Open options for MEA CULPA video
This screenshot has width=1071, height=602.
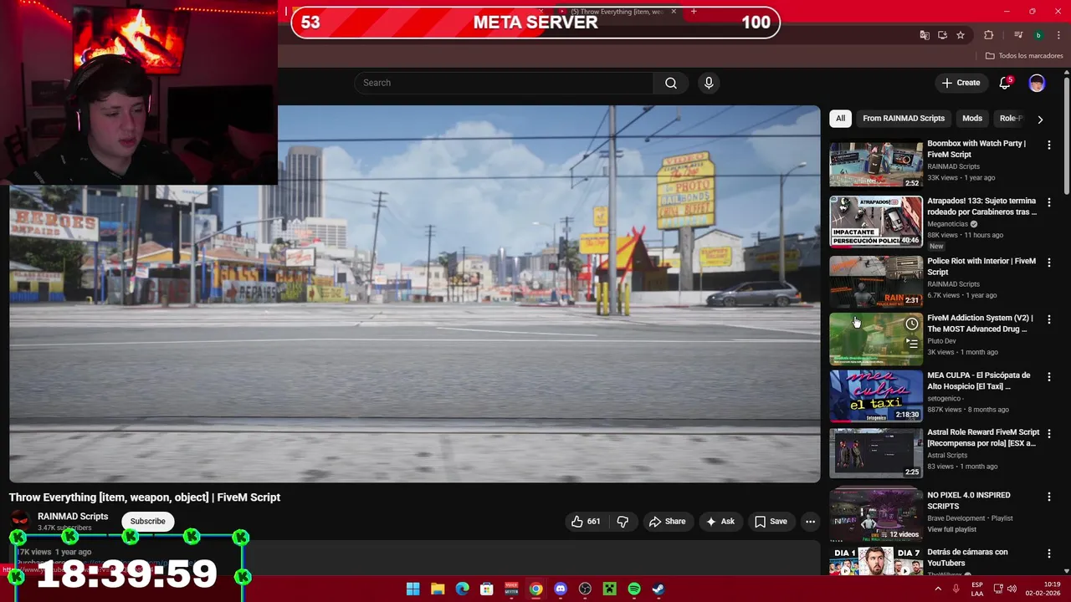pyautogui.click(x=1049, y=377)
